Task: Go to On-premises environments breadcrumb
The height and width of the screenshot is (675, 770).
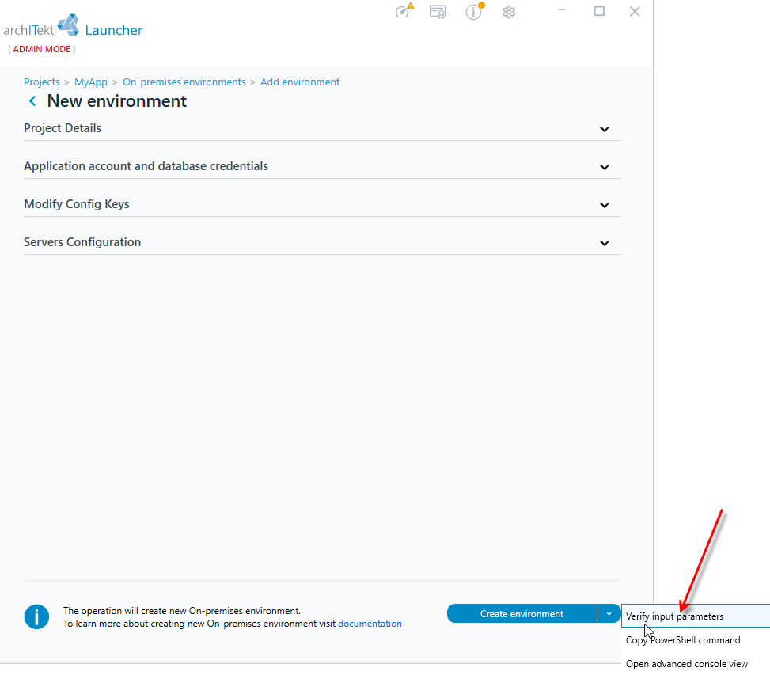Action: pos(184,82)
